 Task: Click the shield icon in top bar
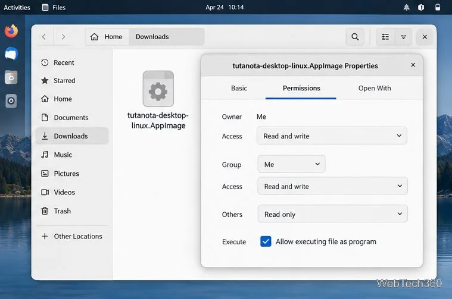pos(421,8)
